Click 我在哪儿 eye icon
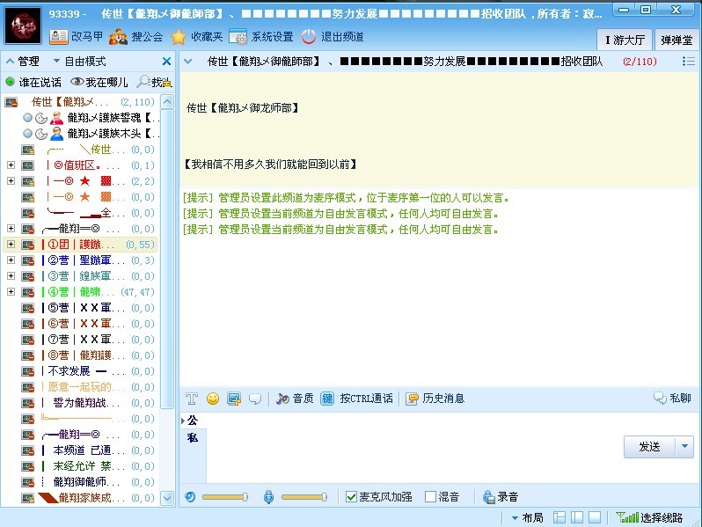The width and height of the screenshot is (702, 527). click(77, 82)
